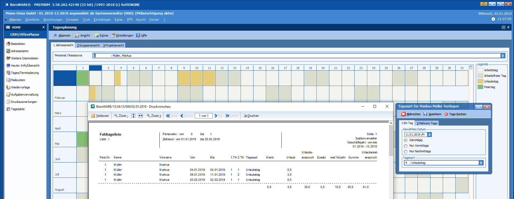Switch to the 2 Gruppenansicht tab
The image size is (514, 199).
point(88,45)
